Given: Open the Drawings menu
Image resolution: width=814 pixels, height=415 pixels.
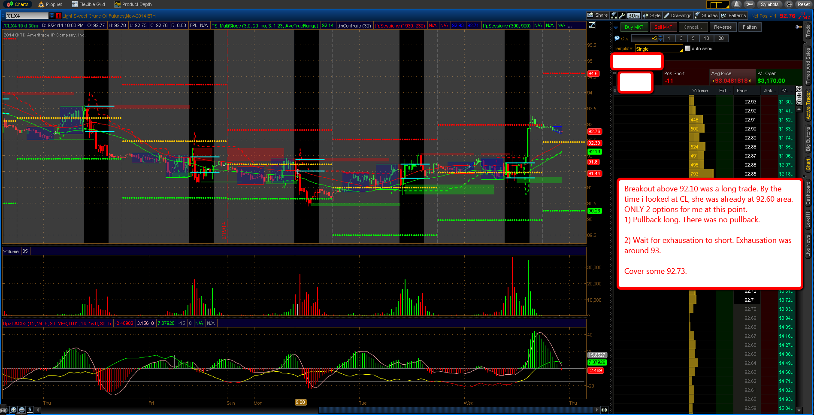Looking at the screenshot, I should [678, 15].
